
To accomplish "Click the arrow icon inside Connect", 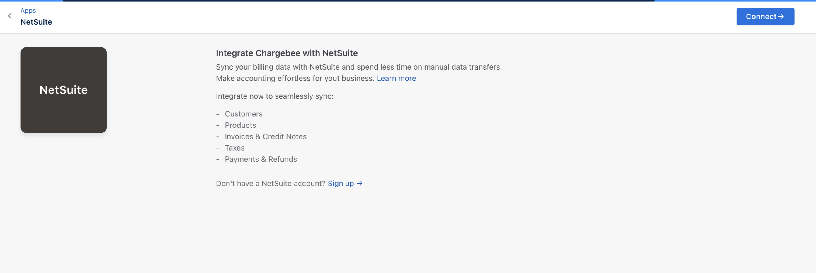I will (781, 16).
